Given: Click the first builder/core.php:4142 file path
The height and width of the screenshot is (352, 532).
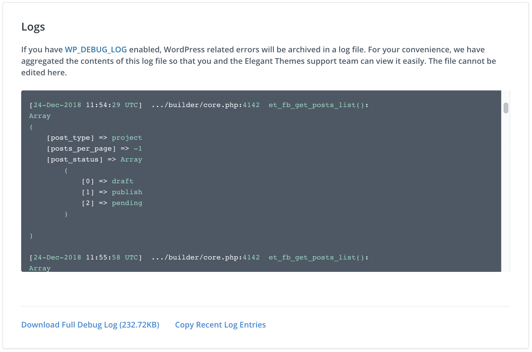Looking at the screenshot, I should point(205,105).
